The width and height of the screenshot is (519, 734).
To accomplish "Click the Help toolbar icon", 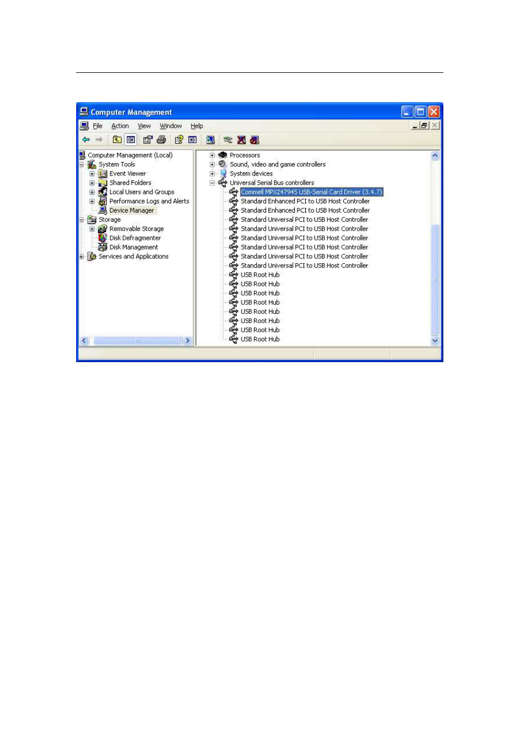I will tap(178, 140).
